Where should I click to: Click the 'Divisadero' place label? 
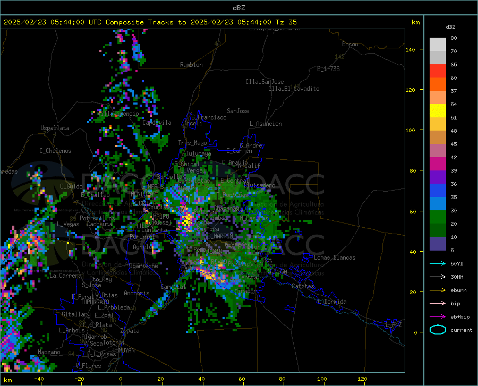[259, 185]
